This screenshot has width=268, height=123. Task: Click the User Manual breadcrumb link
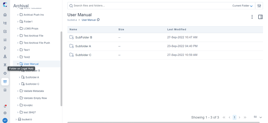point(89,20)
